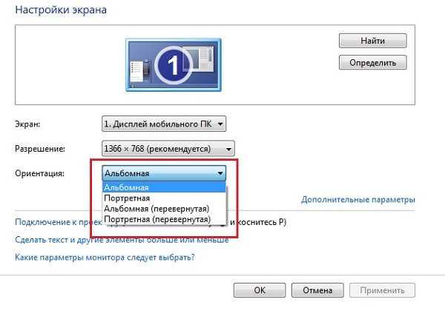445x325 pixels.
Task: Select the monitor 1 icon in preview
Action: point(171,66)
